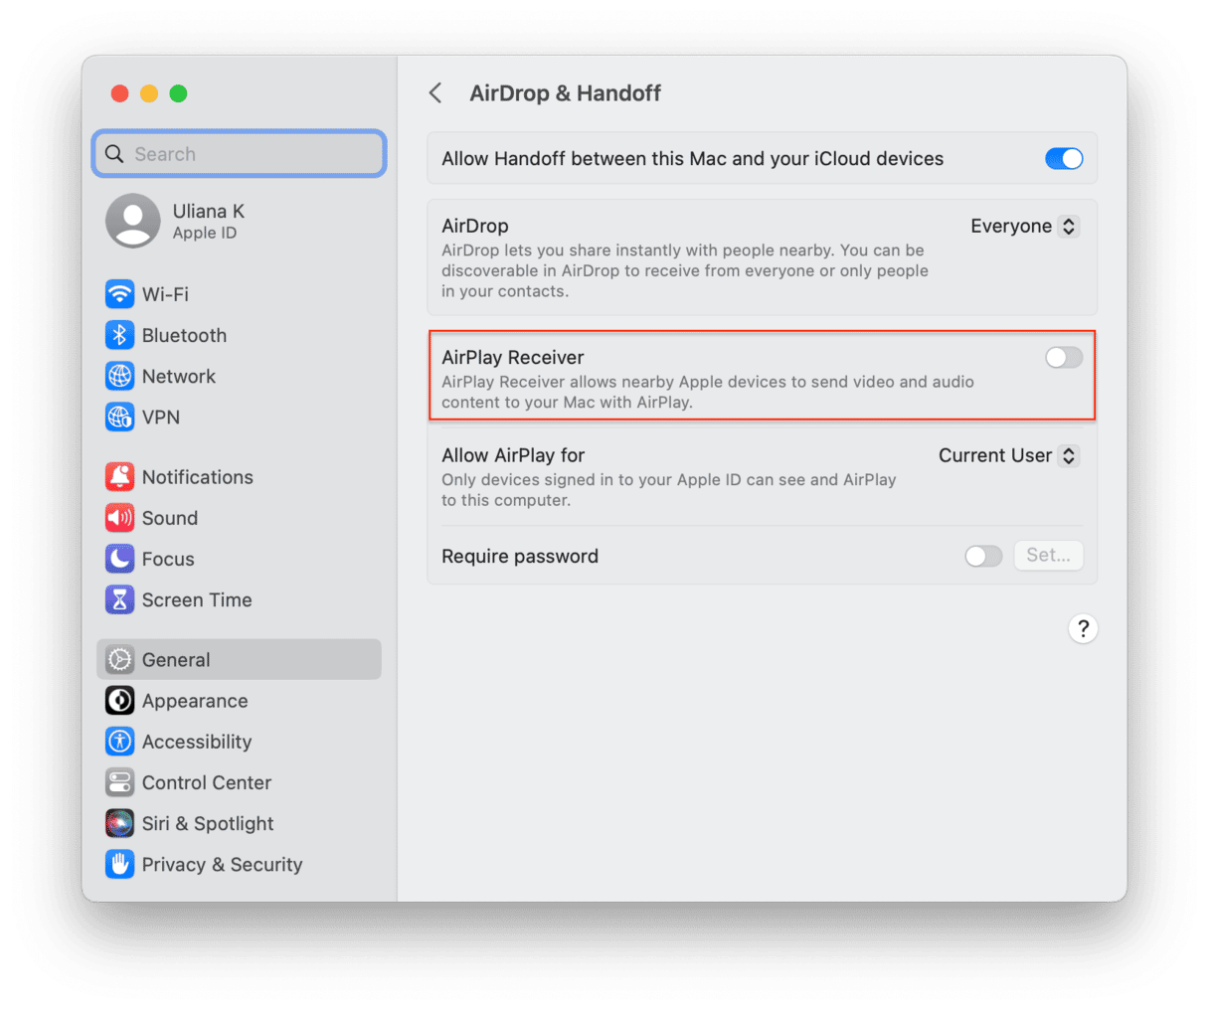The width and height of the screenshot is (1209, 1010).
Task: Open Appearance label
Action: click(x=195, y=701)
